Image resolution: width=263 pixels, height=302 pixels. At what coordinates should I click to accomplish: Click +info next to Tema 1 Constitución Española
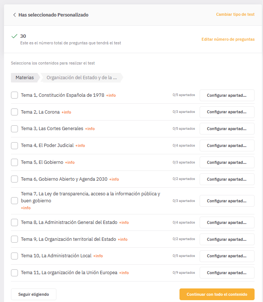click(x=111, y=95)
